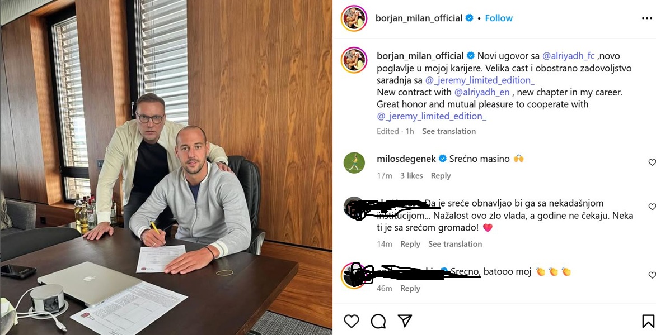Open three-dot more options menu
Screen dimensions: 656x335
click(x=647, y=18)
